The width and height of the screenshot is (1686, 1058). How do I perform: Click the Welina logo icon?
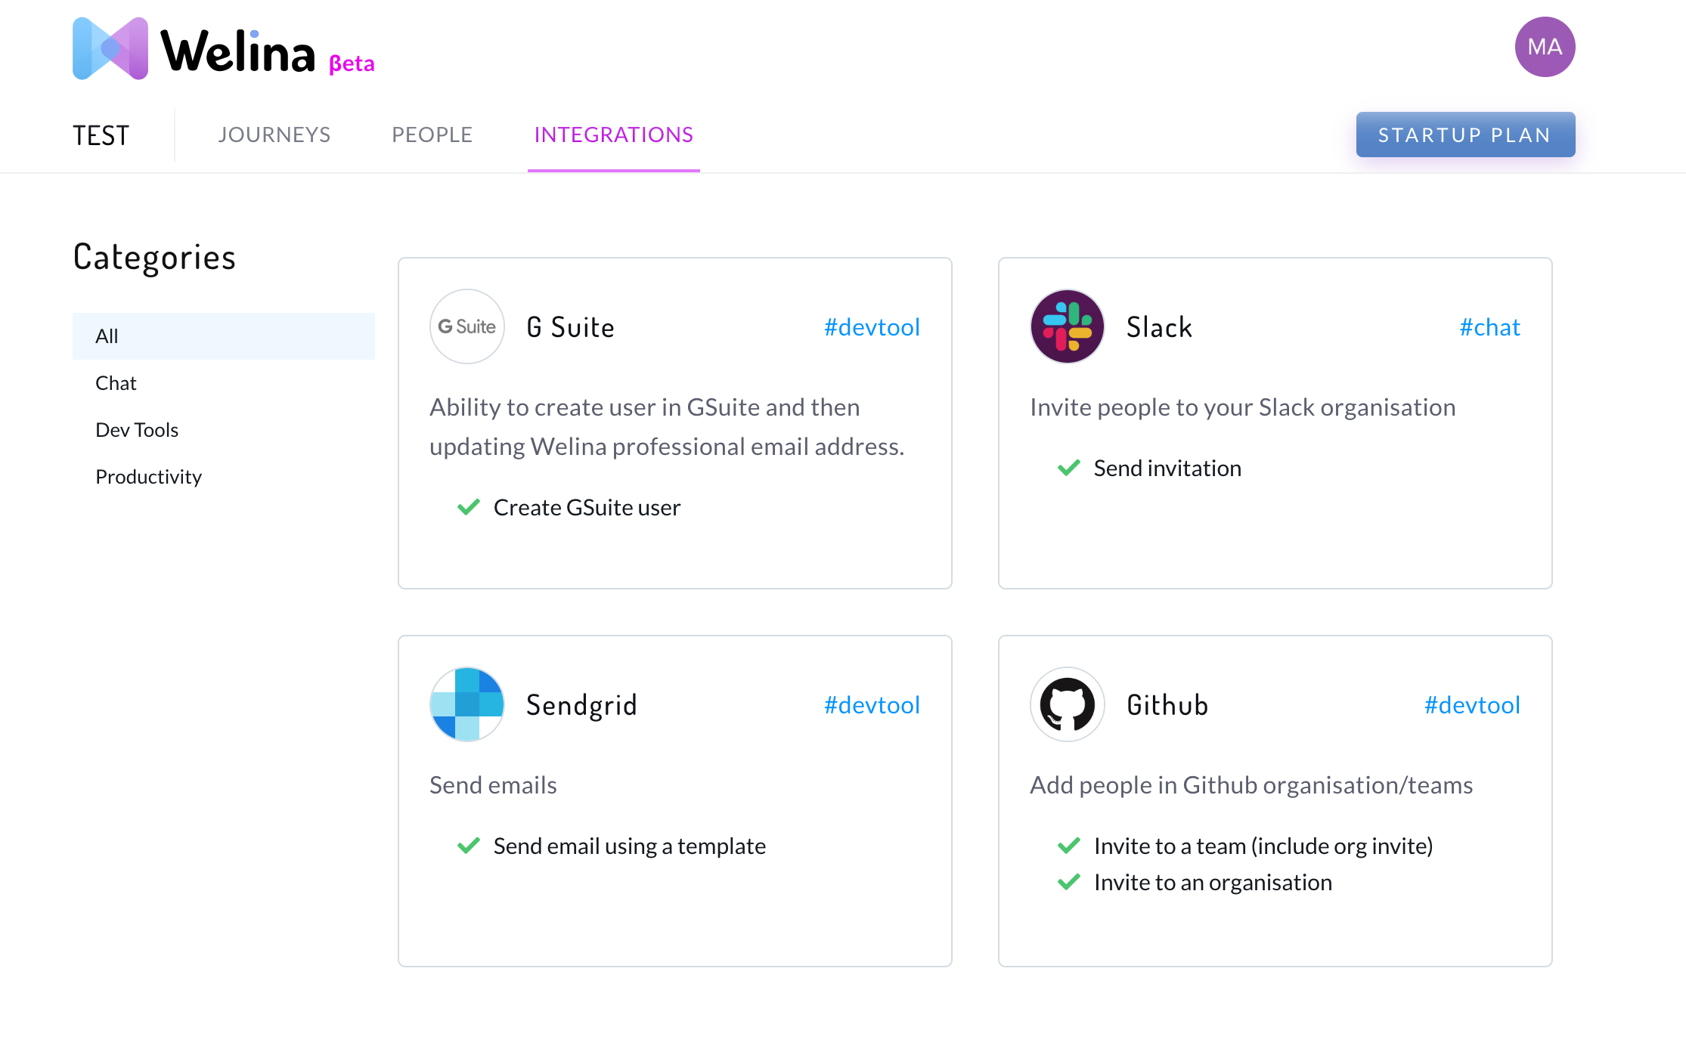tap(110, 48)
